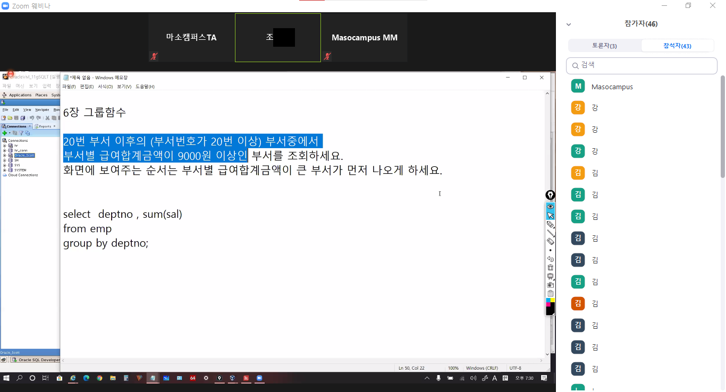
Task: Switch to the 토론자(3) tab
Action: tap(604, 46)
